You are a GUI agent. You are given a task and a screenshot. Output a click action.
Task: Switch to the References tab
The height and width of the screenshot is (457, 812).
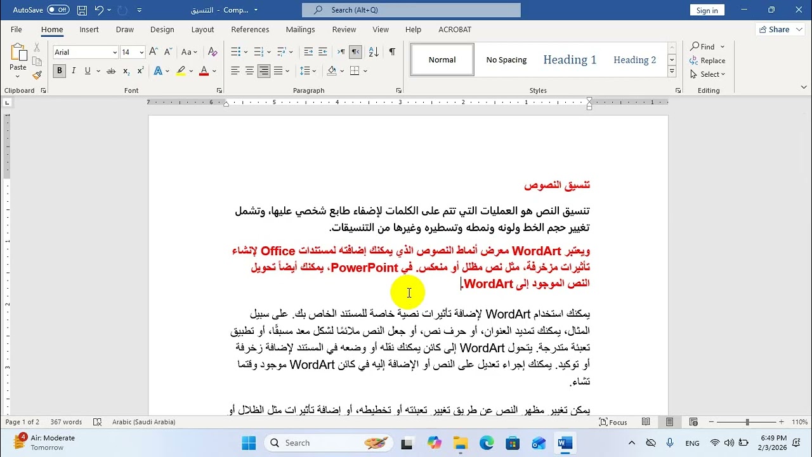250,29
